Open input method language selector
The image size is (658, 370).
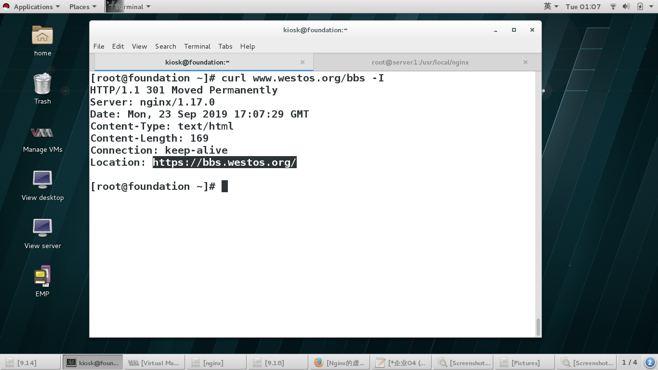[x=551, y=7]
